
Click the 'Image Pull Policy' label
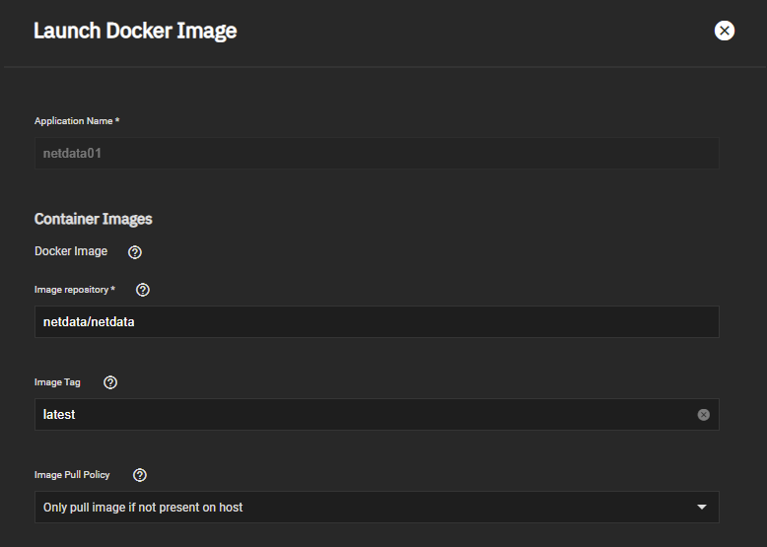tap(72, 475)
